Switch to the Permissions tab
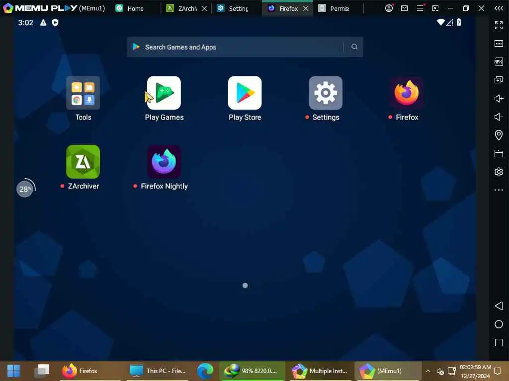Screen dimensions: 509x381 [x=335, y=8]
